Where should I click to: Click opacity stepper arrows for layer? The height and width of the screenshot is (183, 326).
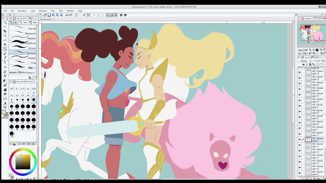[325, 61]
